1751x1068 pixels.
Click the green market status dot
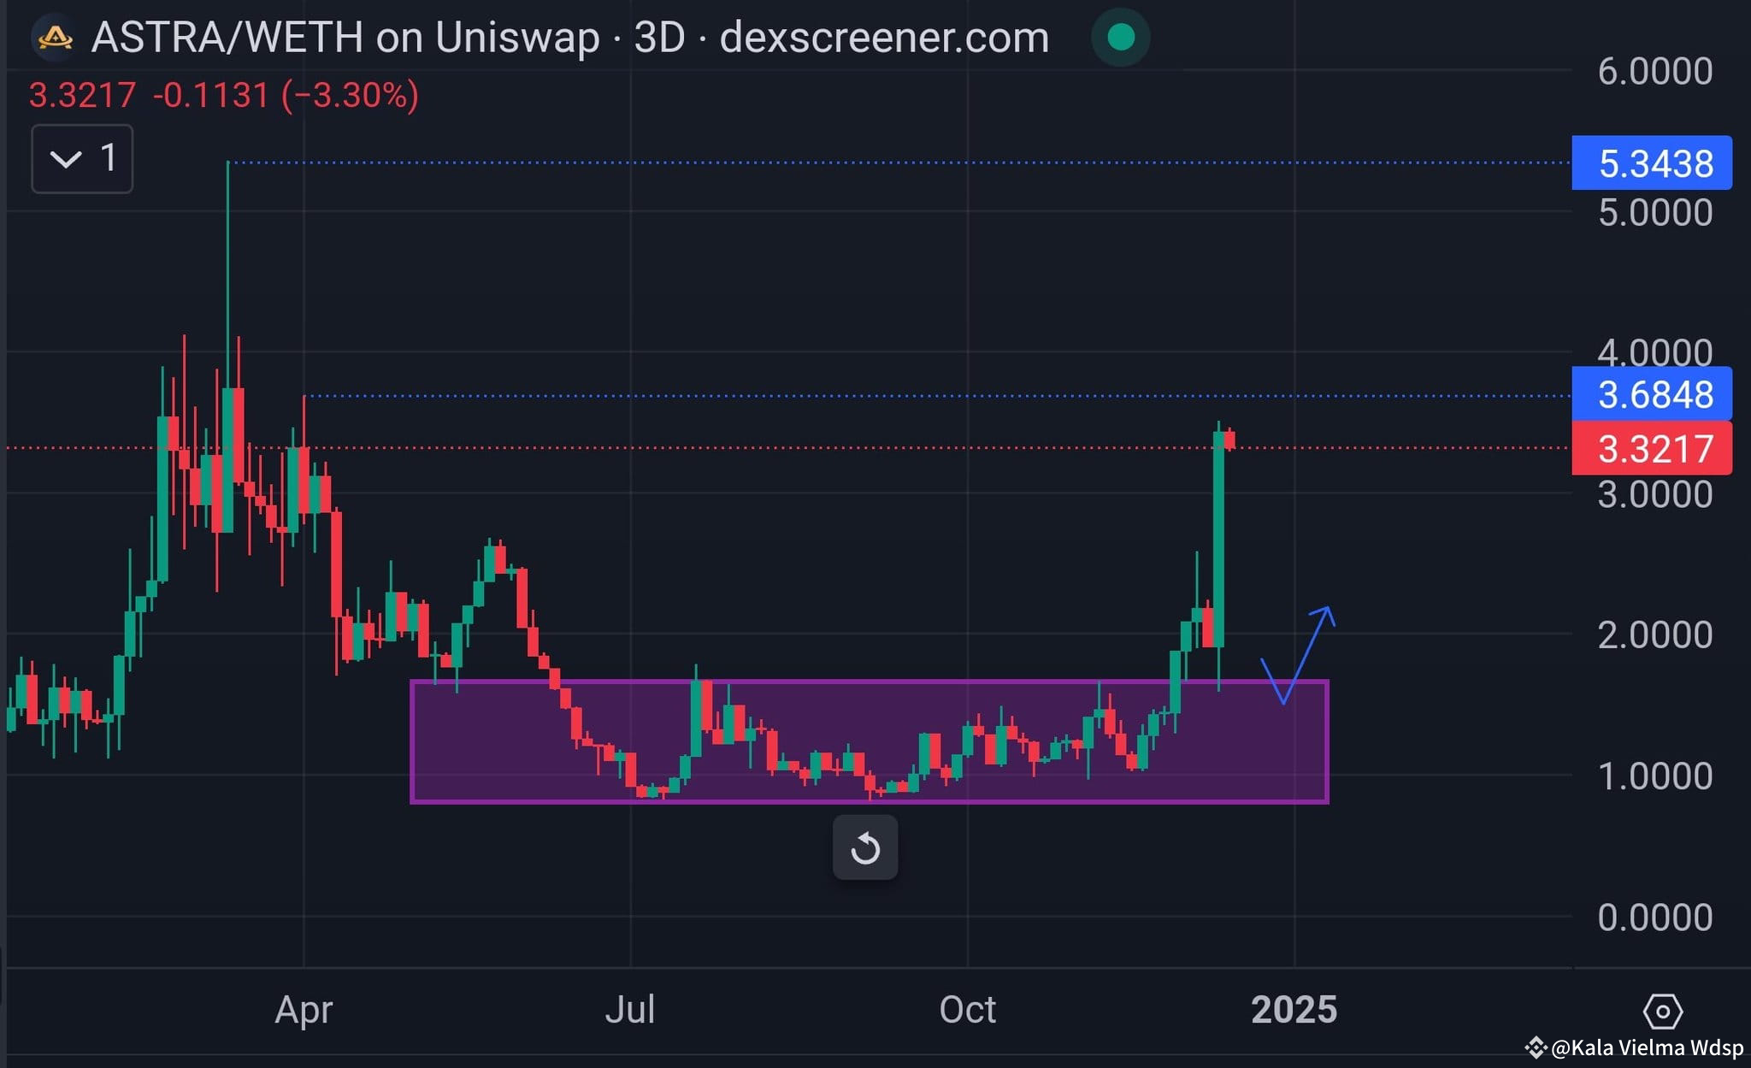click(x=1120, y=38)
